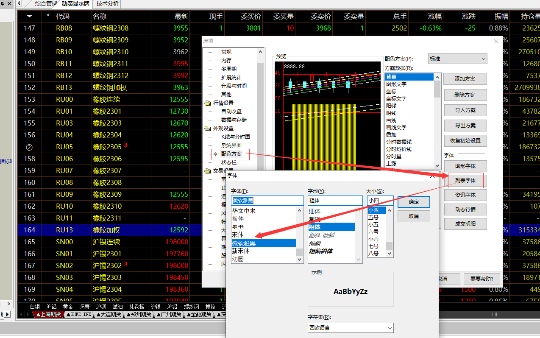Click the asterisk column header

pyautogui.click(x=48, y=17)
